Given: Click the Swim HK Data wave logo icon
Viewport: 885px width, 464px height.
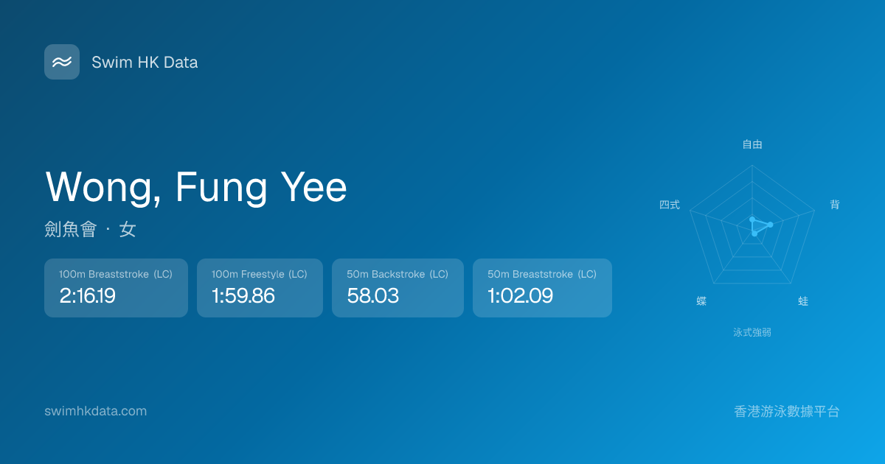Looking at the screenshot, I should 62,62.
